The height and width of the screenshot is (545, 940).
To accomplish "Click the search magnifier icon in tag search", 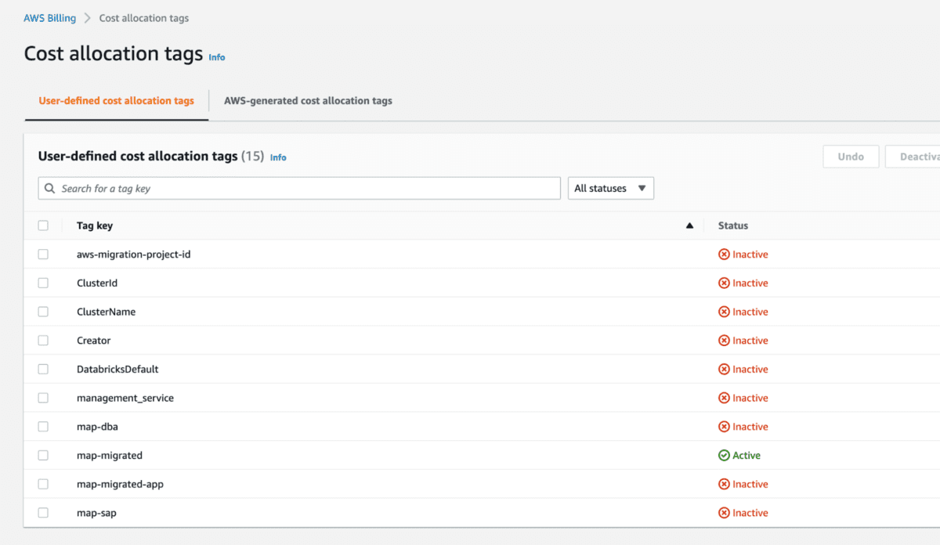I will point(50,189).
